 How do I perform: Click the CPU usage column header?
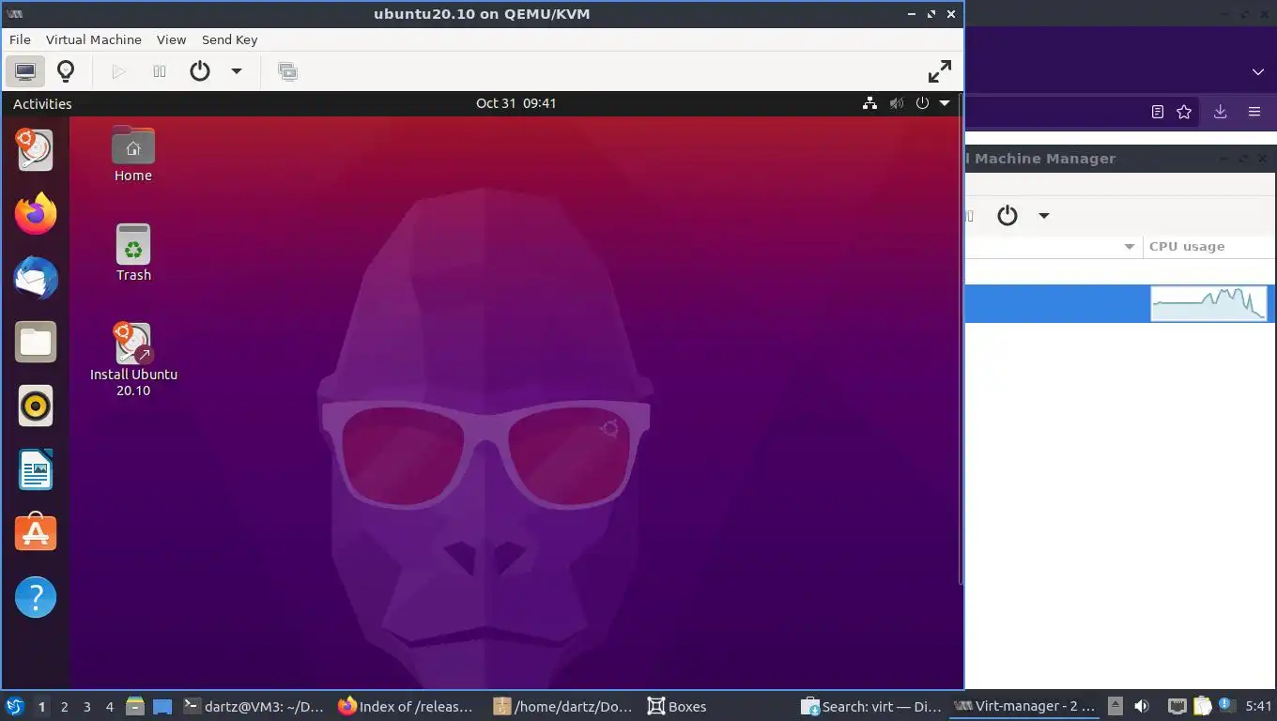click(1208, 247)
